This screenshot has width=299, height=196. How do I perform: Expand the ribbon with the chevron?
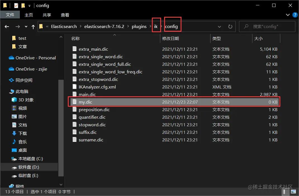(x=288, y=15)
